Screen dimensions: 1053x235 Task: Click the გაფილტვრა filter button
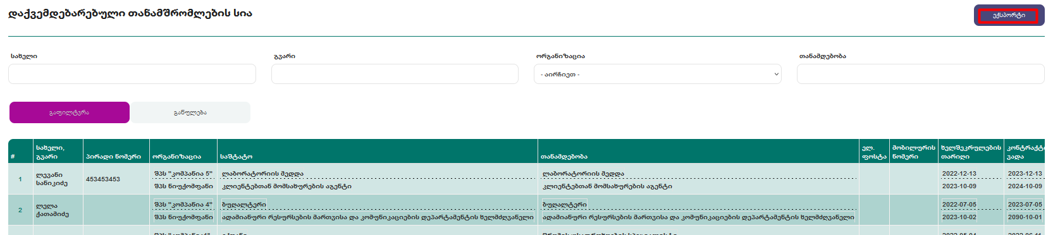70,112
